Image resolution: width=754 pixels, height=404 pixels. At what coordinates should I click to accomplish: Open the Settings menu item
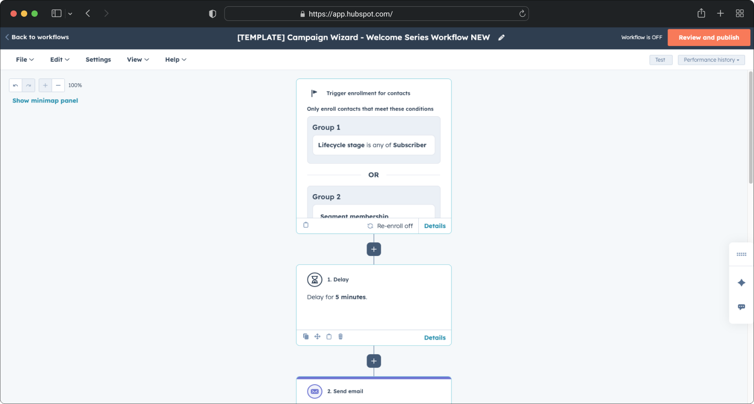98,60
